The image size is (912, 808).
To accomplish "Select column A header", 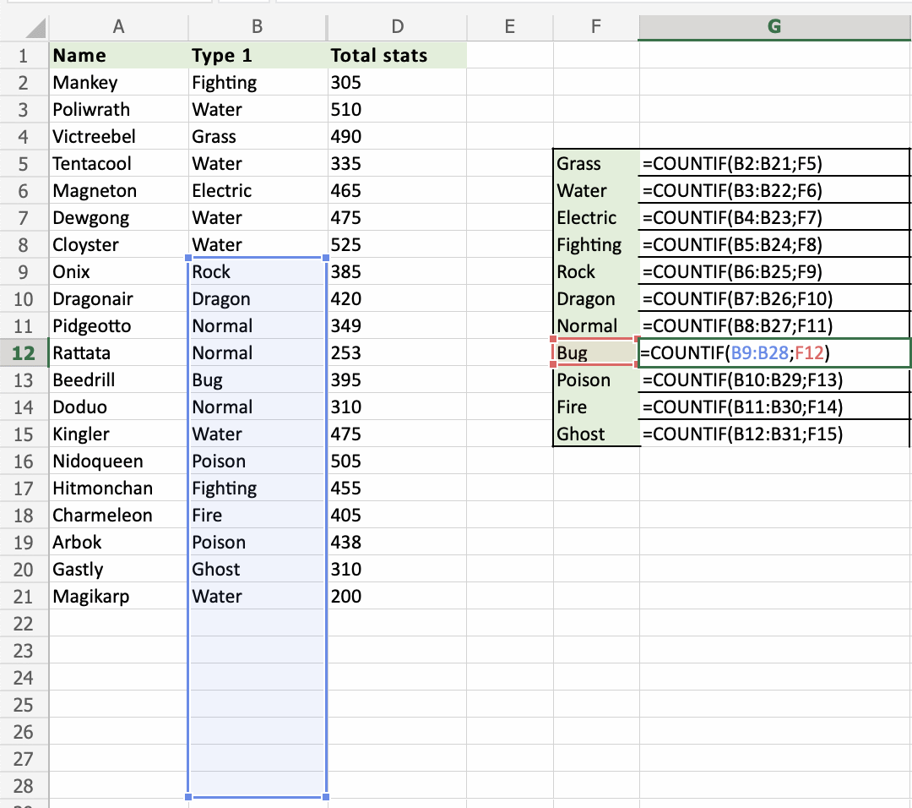I will click(x=118, y=27).
